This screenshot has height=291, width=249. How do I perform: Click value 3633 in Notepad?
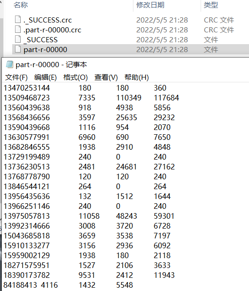(162, 265)
